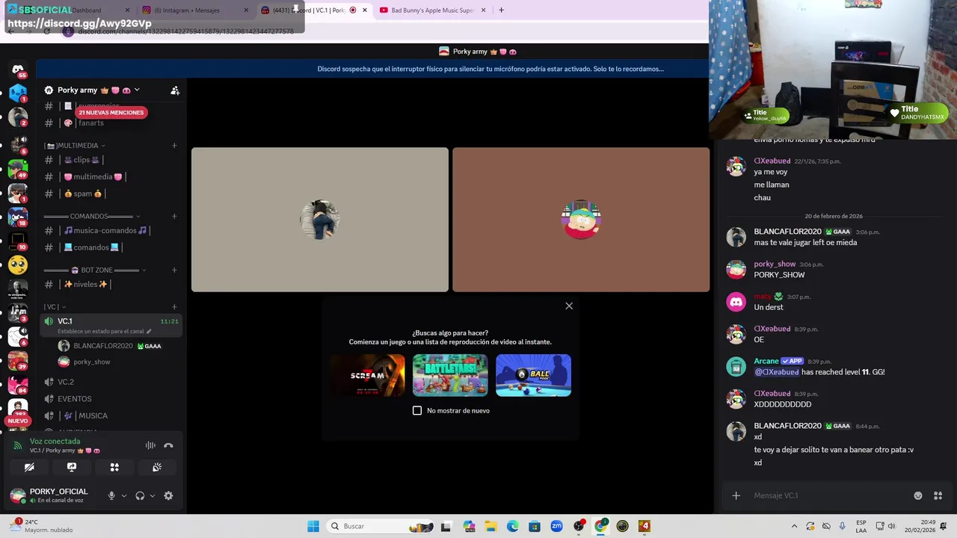This screenshot has height=538, width=957.
Task: Expand microphone input options arrow
Action: pos(124,495)
